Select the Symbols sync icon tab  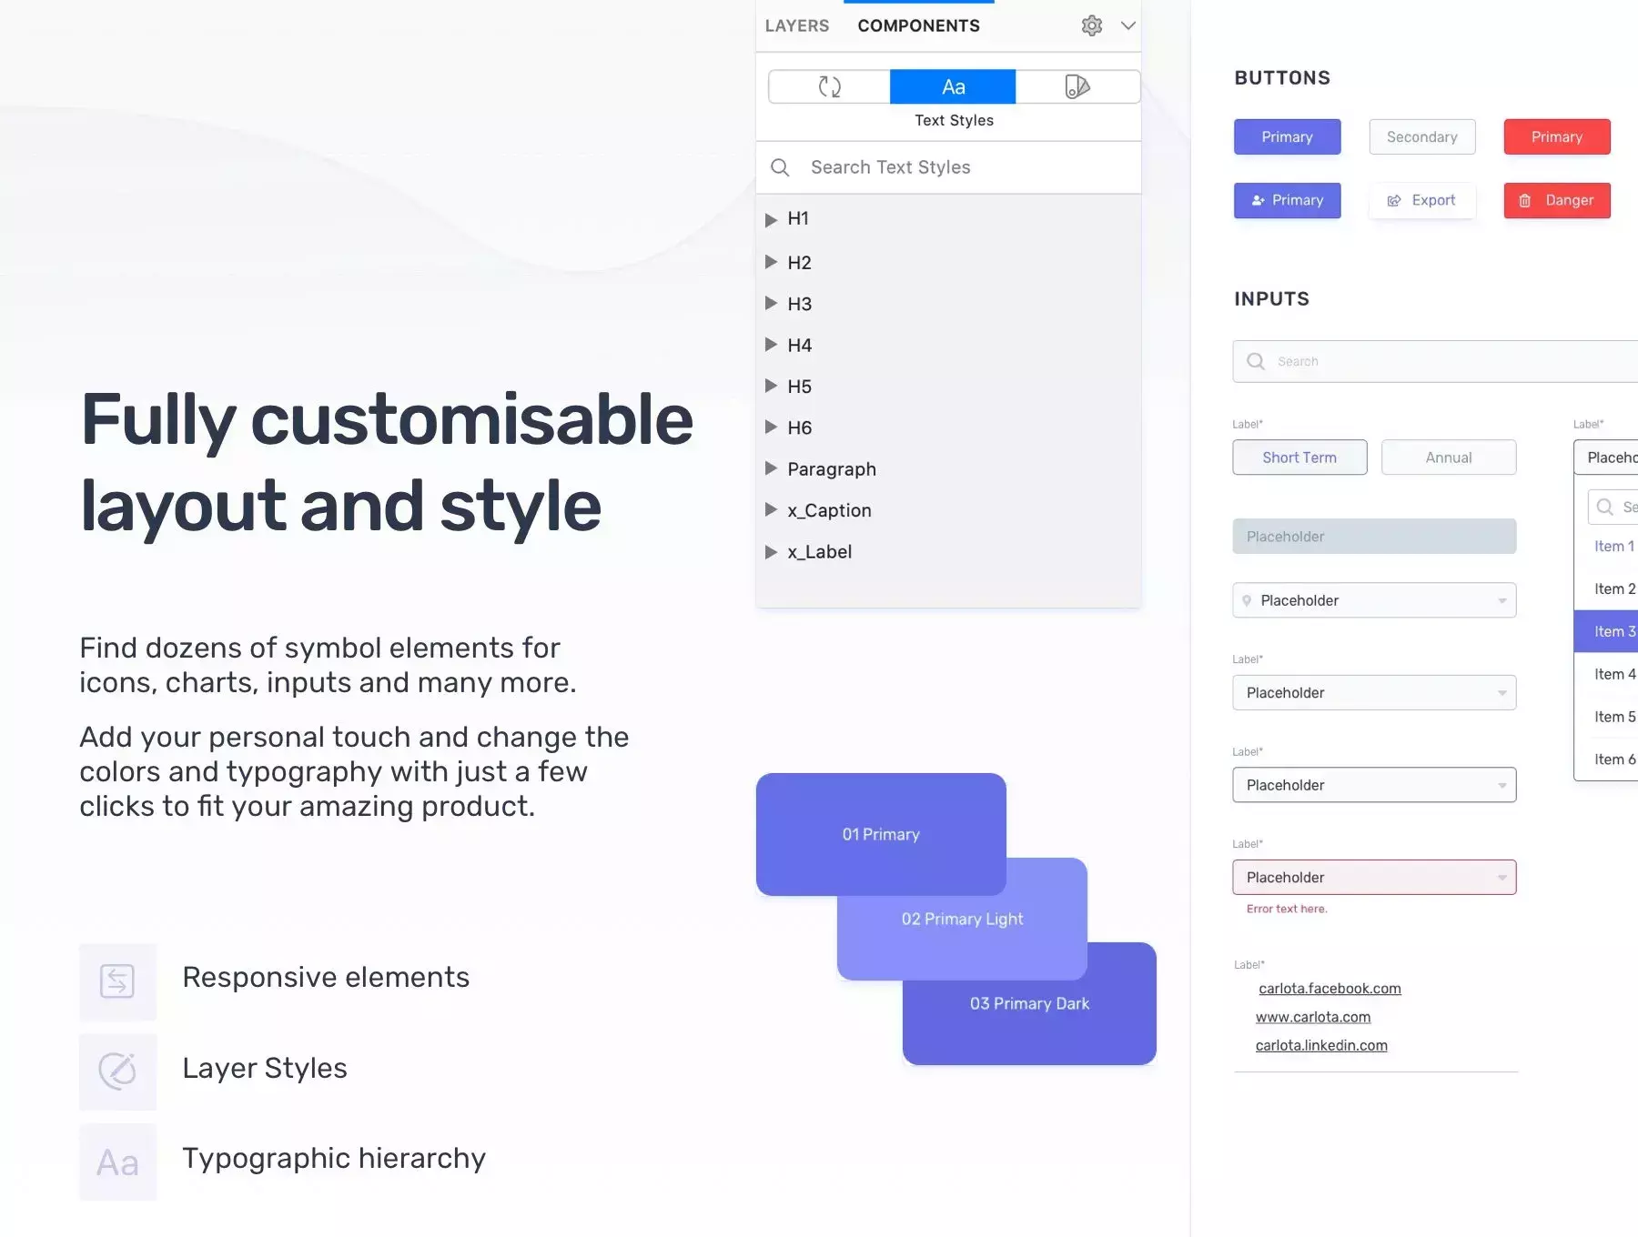click(829, 86)
